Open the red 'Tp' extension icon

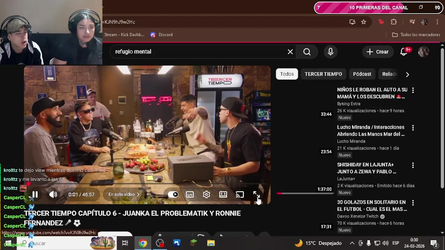(381, 22)
